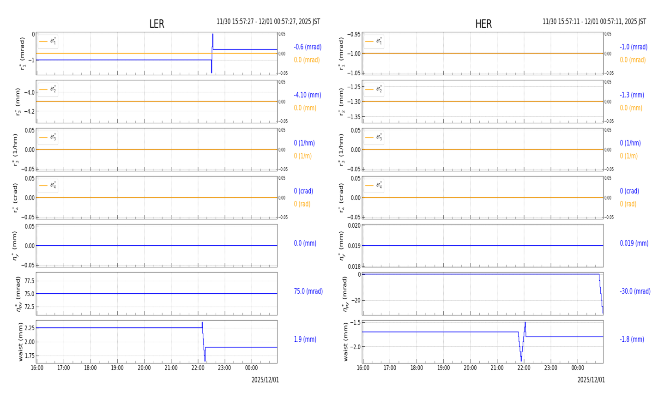Click the LER ηy* (mm) axis label

[15, 246]
